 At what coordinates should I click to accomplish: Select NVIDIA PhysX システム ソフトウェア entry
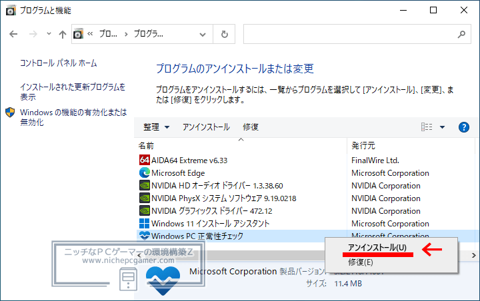point(224,198)
